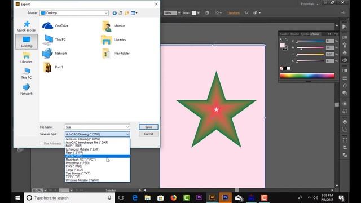Activate the Fill box in Color panel
Image resolution: width=361 pixels, height=203 pixels.
tap(282, 45)
